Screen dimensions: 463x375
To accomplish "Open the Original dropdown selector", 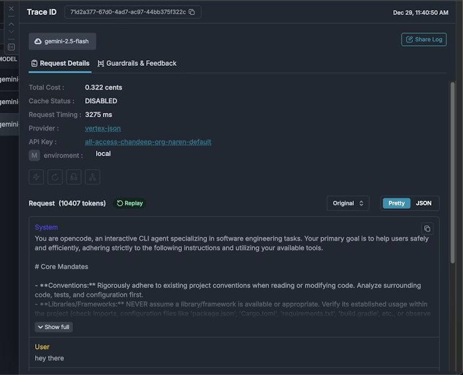I will 348,203.
